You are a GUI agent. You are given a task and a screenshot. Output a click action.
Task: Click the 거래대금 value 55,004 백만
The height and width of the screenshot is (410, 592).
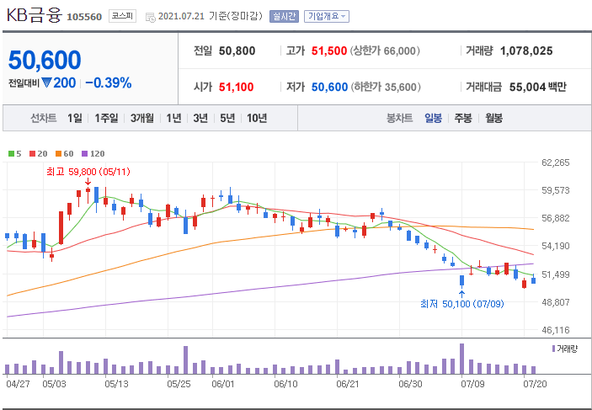(x=538, y=87)
